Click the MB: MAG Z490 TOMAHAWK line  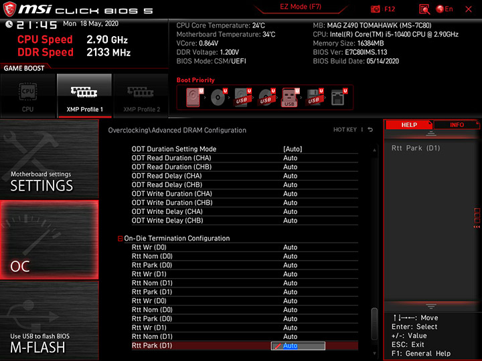pyautogui.click(x=372, y=25)
